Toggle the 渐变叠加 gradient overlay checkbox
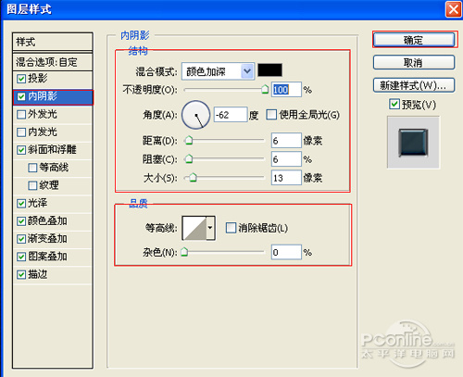The width and height of the screenshot is (463, 377). 21,239
